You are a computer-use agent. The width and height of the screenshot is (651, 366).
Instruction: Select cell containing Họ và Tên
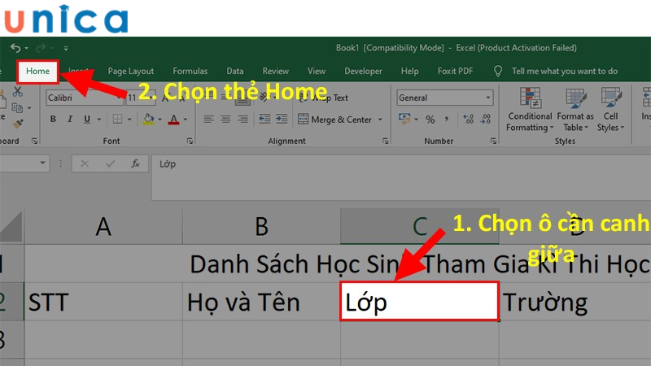coord(261,302)
